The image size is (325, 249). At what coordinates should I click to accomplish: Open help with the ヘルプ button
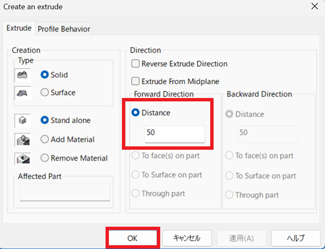coord(296,238)
